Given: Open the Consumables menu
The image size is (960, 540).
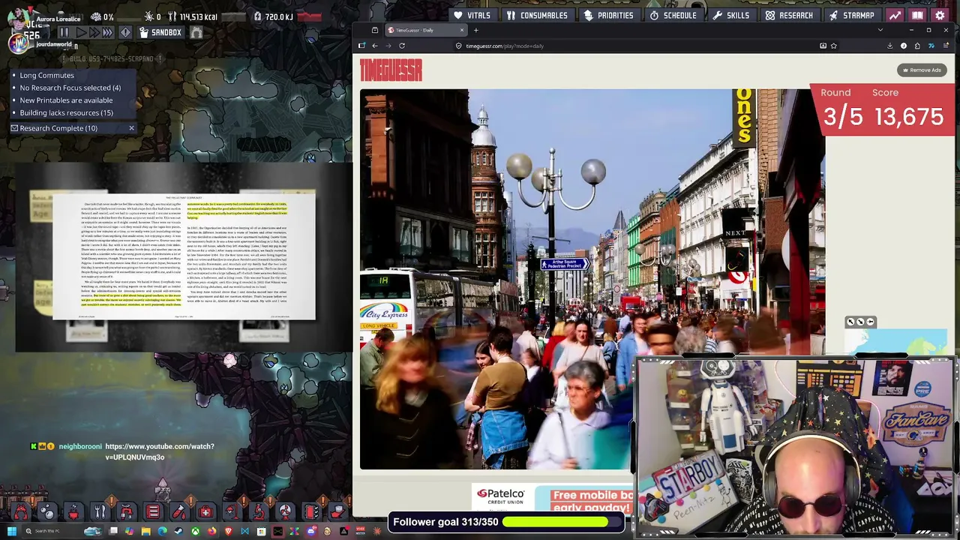Looking at the screenshot, I should (x=537, y=15).
